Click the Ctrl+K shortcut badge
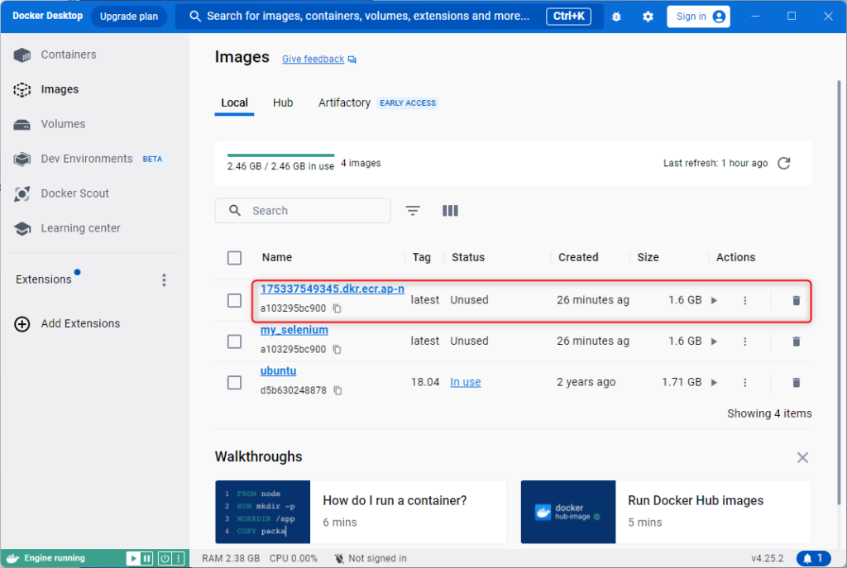The width and height of the screenshot is (847, 568). pyautogui.click(x=569, y=17)
